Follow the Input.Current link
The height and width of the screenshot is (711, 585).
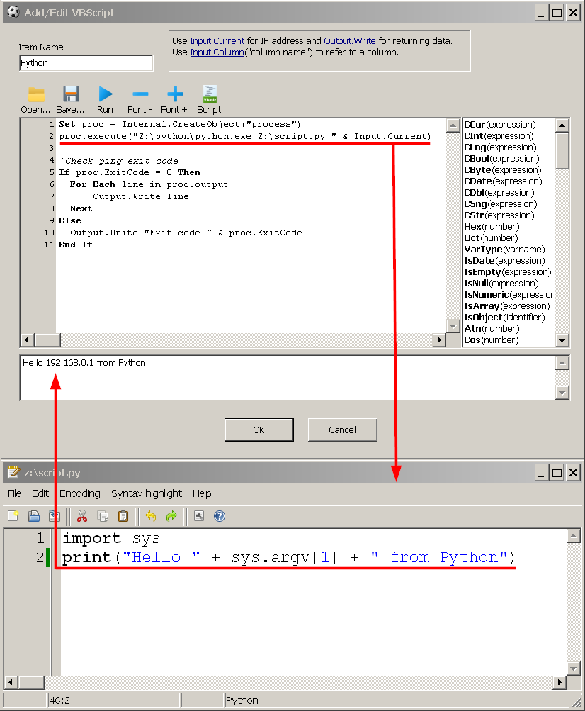point(217,41)
